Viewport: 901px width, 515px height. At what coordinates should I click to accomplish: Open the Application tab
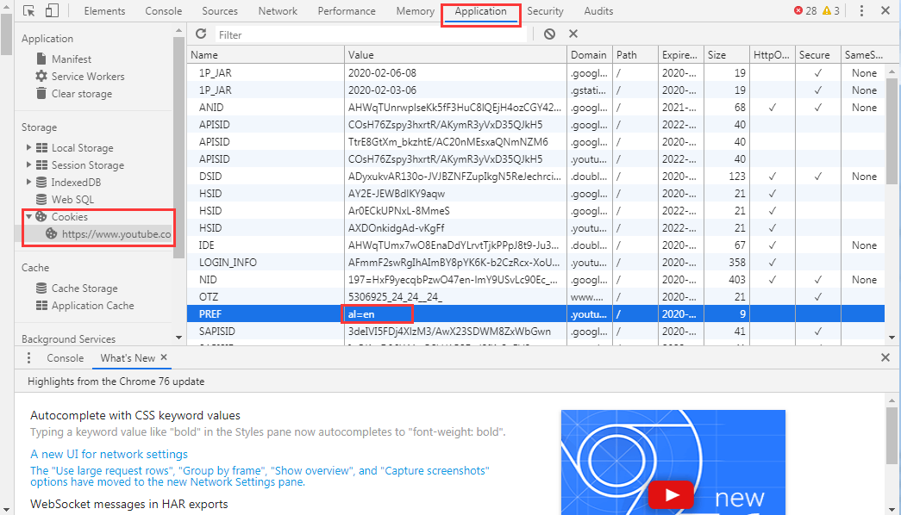coord(481,11)
